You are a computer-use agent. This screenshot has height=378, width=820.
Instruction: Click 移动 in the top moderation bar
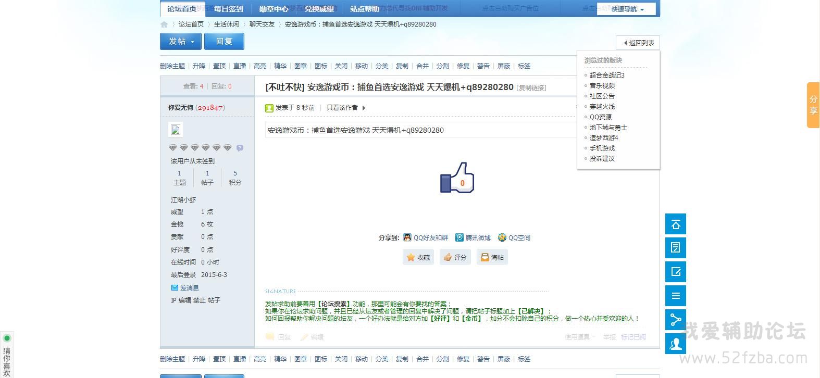[x=362, y=66]
